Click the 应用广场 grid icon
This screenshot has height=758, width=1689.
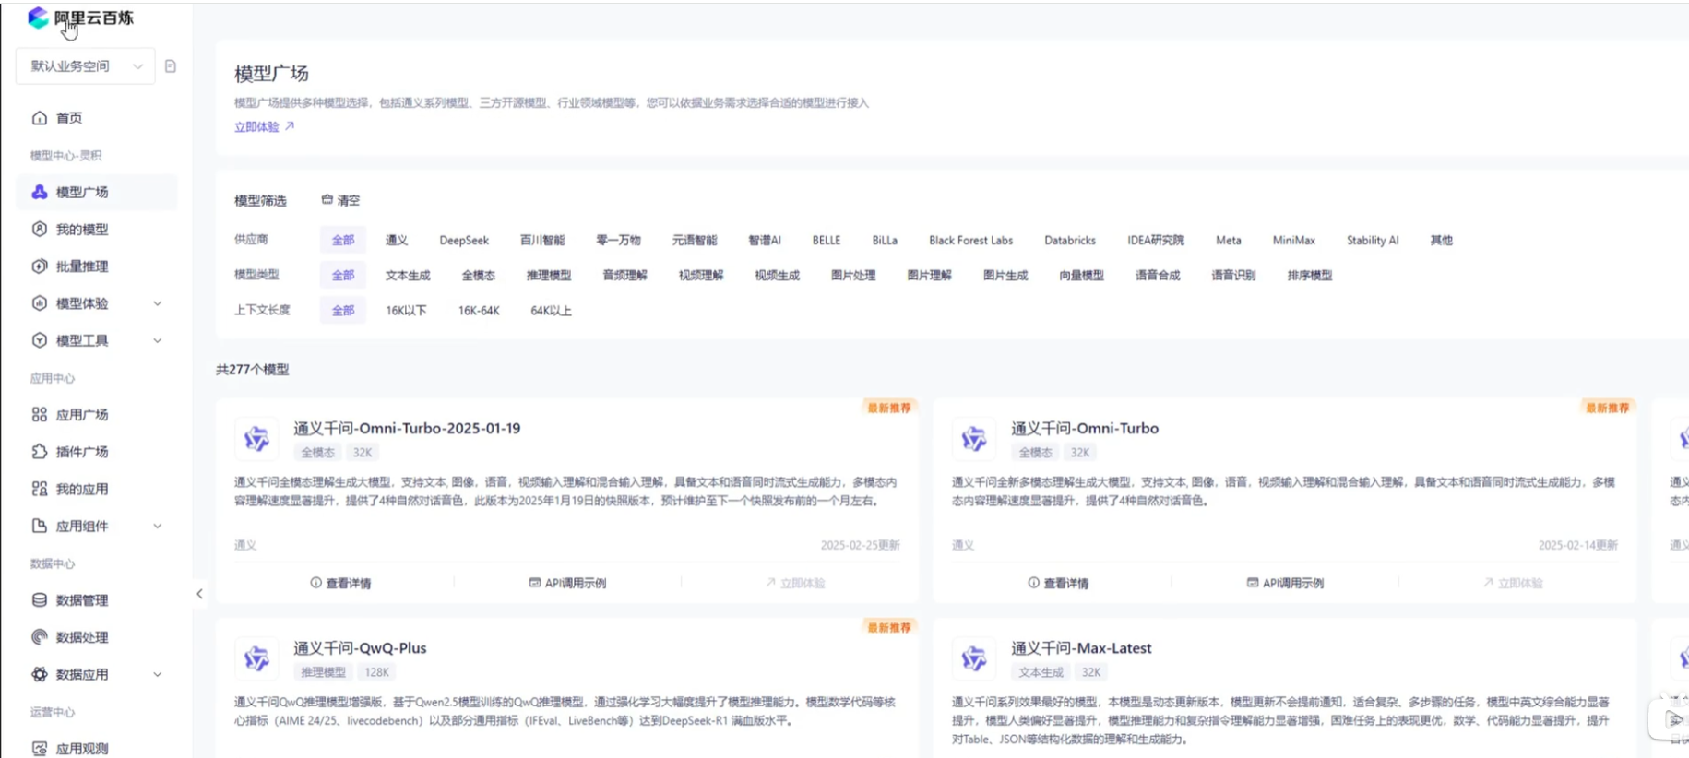click(40, 415)
